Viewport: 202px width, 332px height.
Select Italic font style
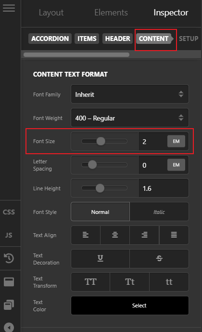159,212
